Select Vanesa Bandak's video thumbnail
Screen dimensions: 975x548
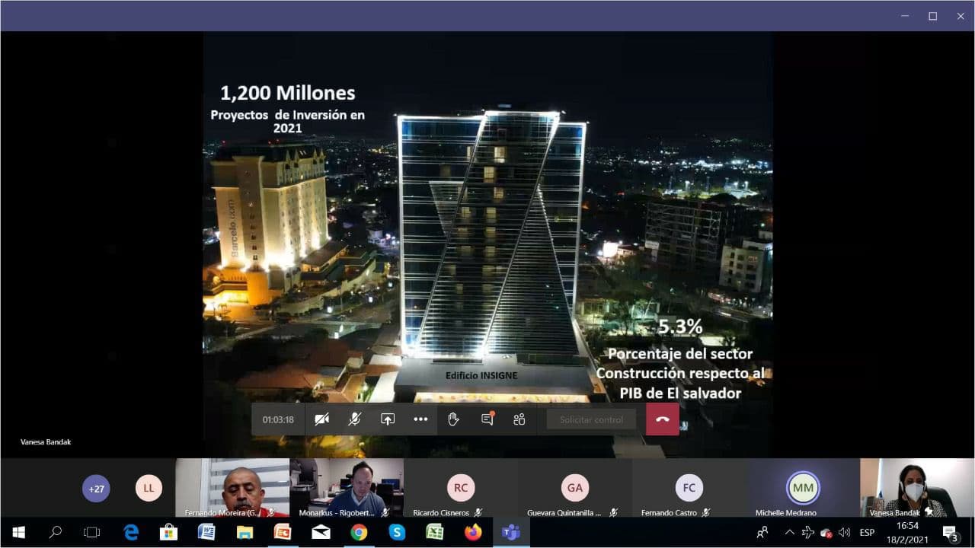[x=917, y=488]
